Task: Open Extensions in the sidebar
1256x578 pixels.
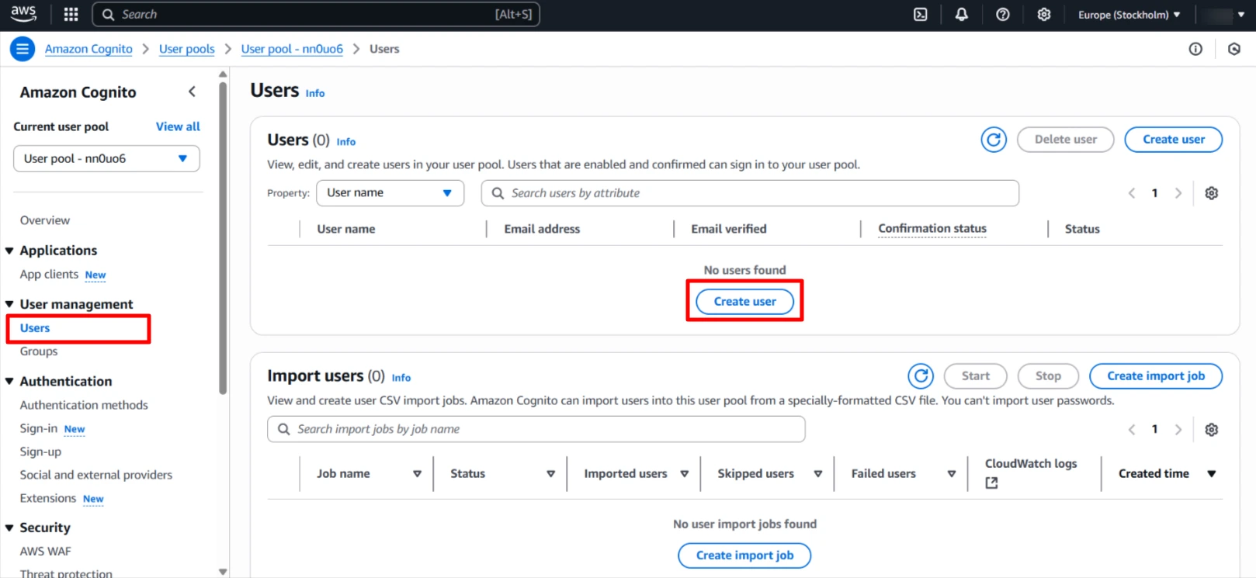Action: coord(48,498)
